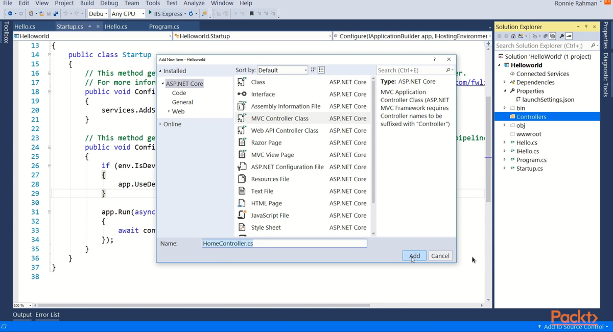
Task: Click the Save All toolbar icon
Action: coord(56,14)
